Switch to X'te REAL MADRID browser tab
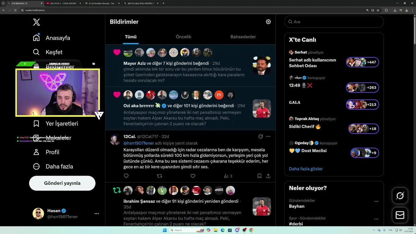 [141, 3]
